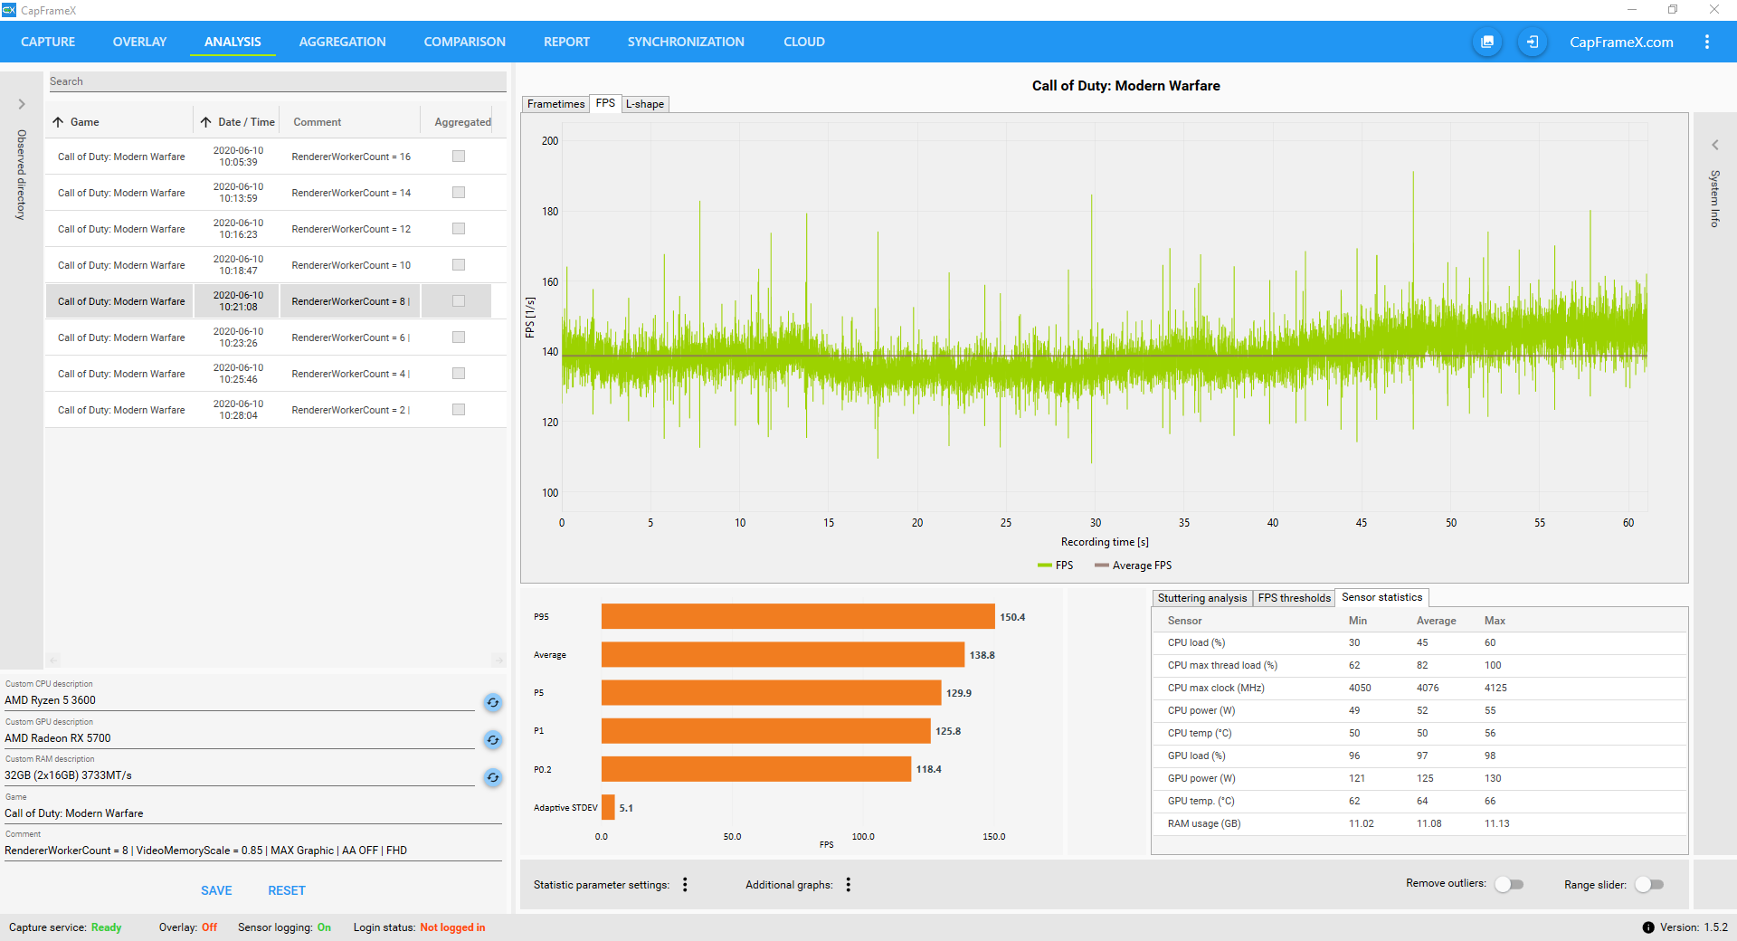Image resolution: width=1737 pixels, height=941 pixels.
Task: Switch to the OVERLAY tab
Action: tap(139, 42)
